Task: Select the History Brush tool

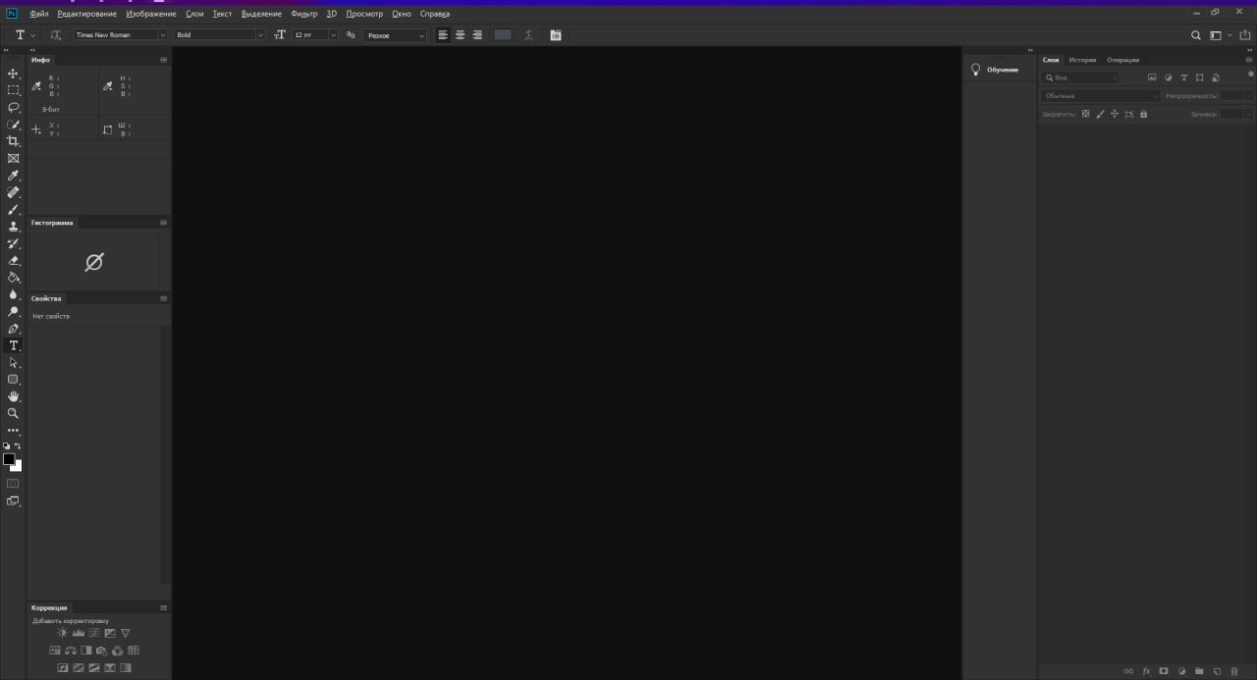Action: click(13, 243)
